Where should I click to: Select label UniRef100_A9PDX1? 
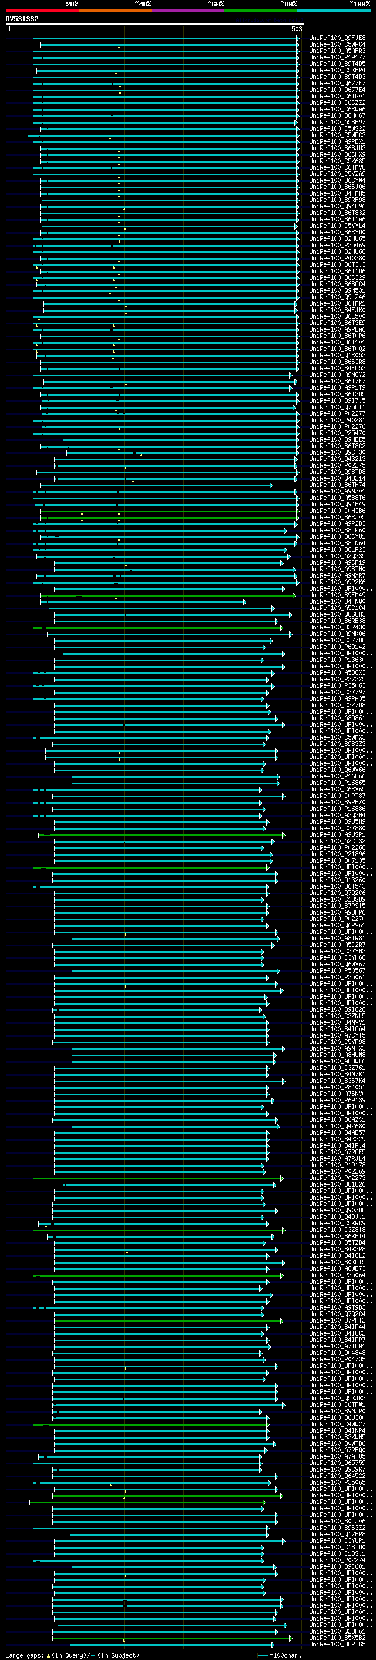[x=337, y=142]
